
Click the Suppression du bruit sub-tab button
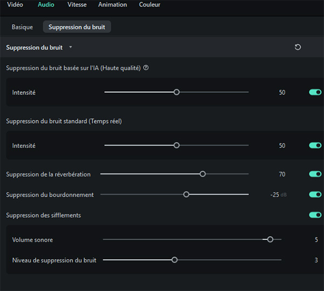click(77, 27)
